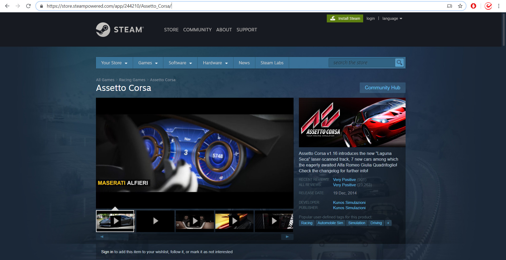Open the STORE menu

[x=171, y=30]
